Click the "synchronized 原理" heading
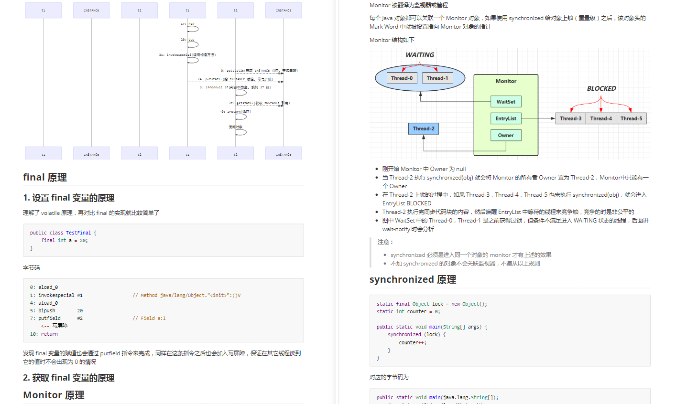676x404 pixels. point(413,279)
